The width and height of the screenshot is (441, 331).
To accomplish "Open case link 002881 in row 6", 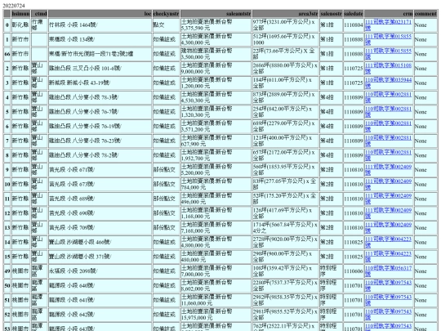I will click(x=388, y=127).
